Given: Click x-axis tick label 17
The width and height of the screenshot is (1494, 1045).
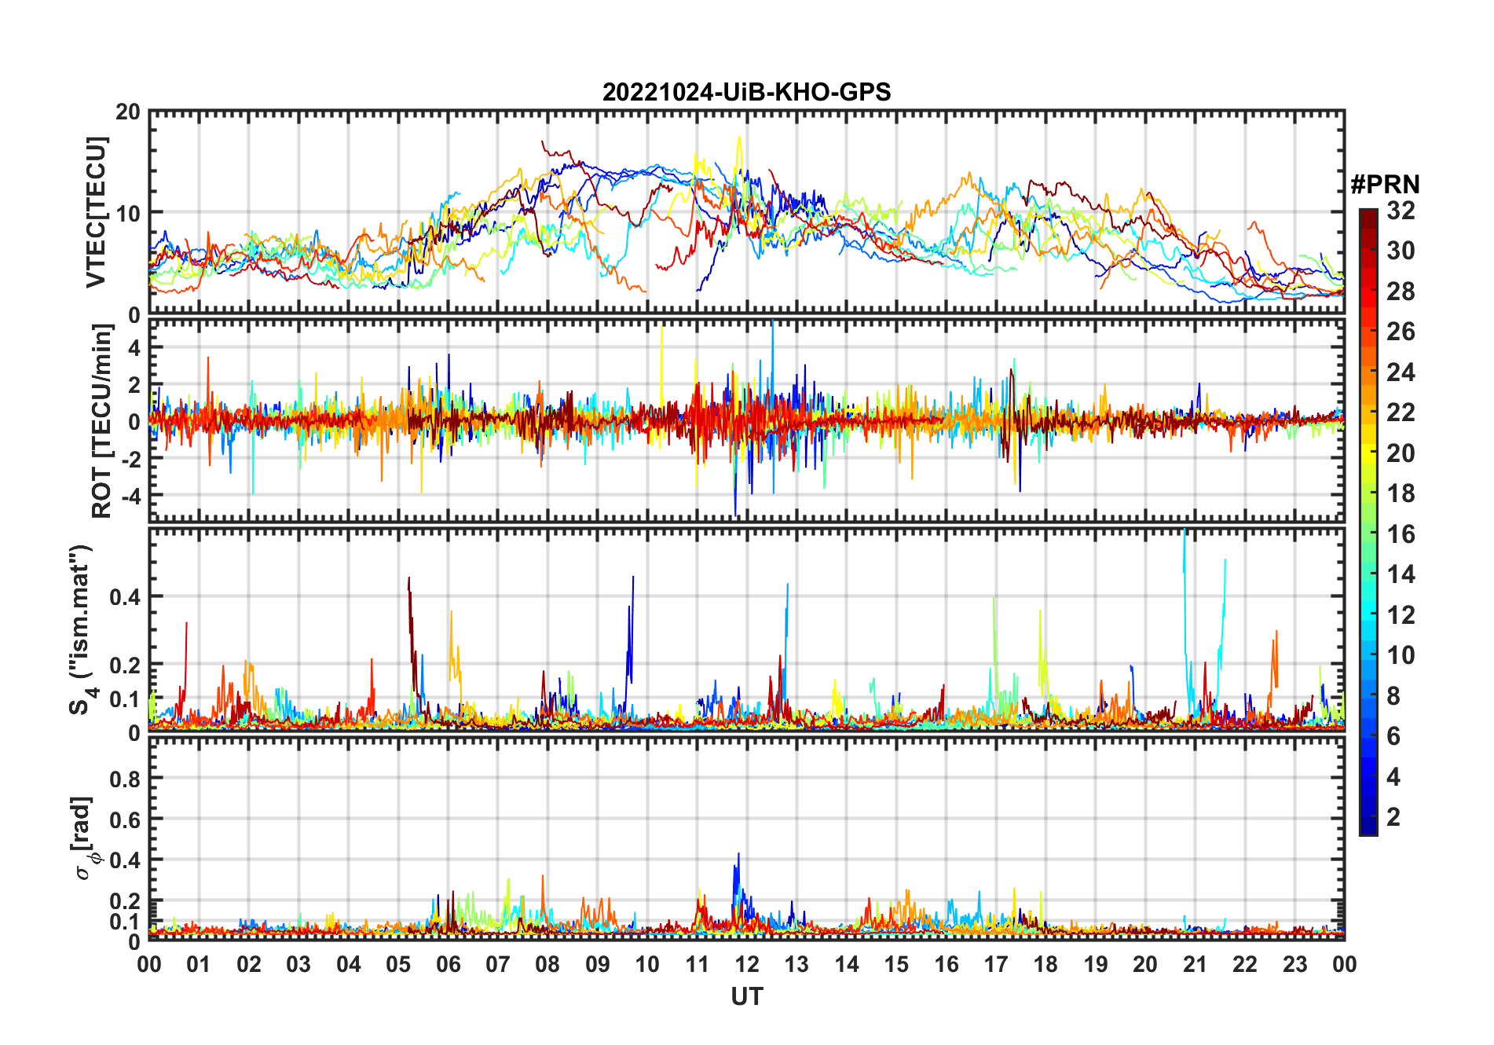Looking at the screenshot, I should click(996, 964).
